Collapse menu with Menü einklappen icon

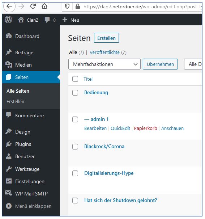9,206
